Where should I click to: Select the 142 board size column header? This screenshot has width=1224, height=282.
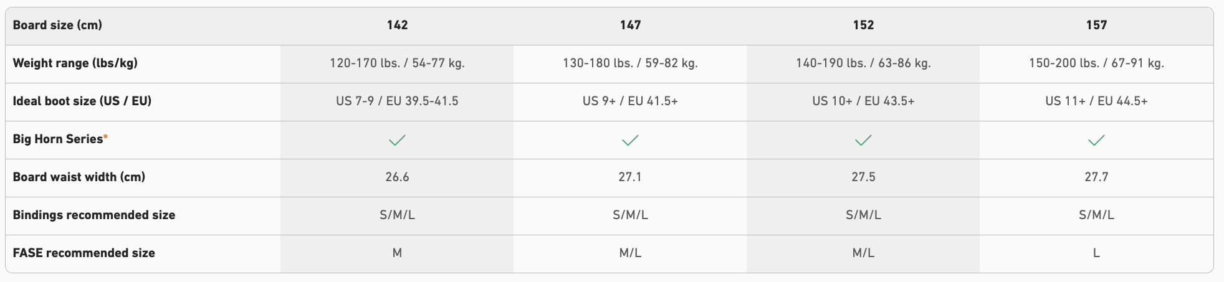point(397,26)
